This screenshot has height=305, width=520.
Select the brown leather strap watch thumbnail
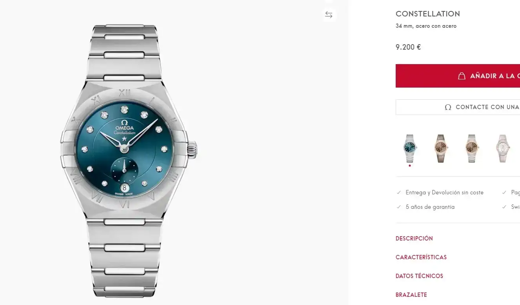441,148
